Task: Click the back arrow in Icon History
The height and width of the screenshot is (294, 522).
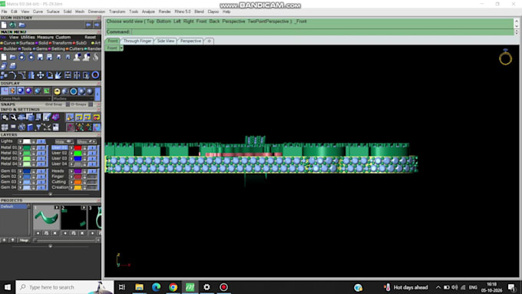Action: pos(88,25)
